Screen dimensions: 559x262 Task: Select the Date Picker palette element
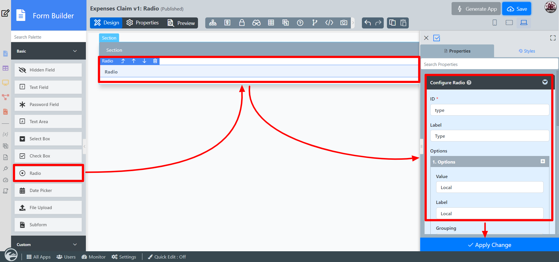(x=48, y=191)
